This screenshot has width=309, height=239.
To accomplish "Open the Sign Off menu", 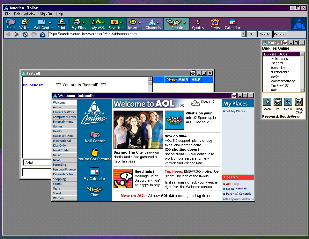I will [x=46, y=14].
